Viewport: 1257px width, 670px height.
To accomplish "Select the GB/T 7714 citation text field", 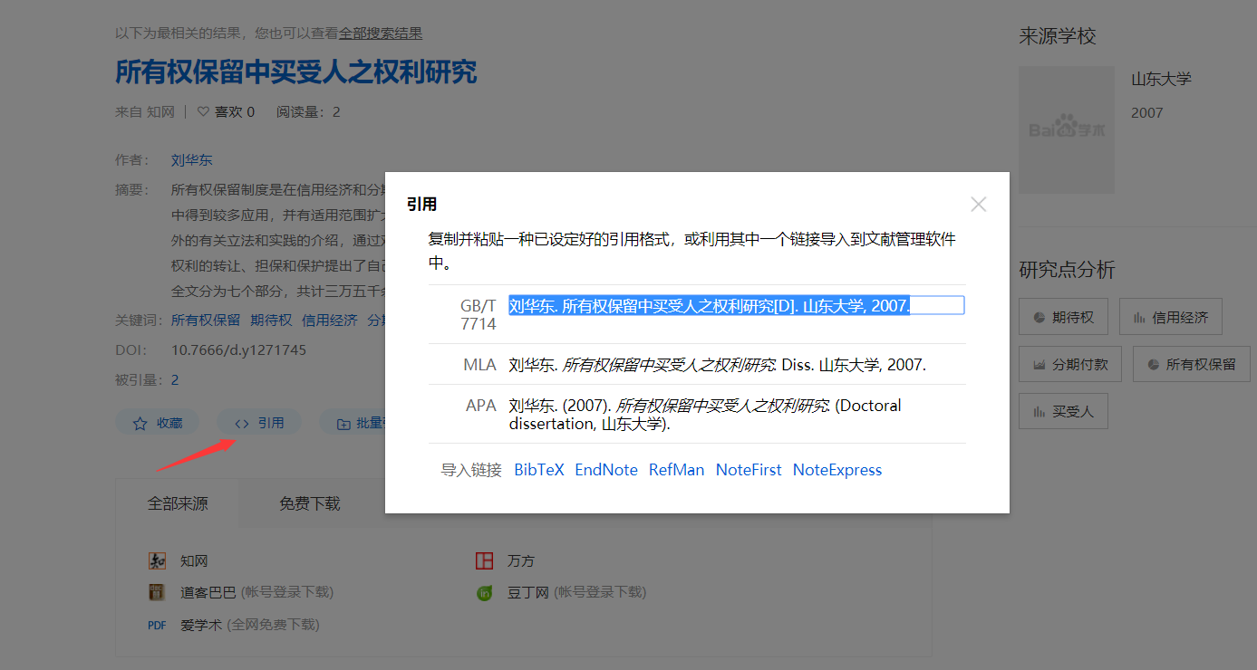I will point(736,306).
